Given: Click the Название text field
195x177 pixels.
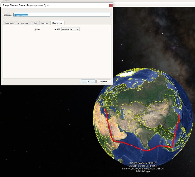Looking at the screenshot, I should click(62, 15).
